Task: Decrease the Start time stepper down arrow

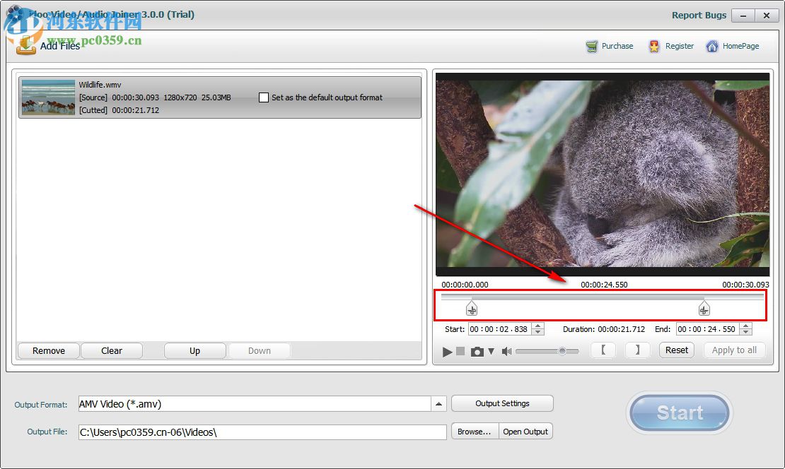Action: click(x=538, y=332)
